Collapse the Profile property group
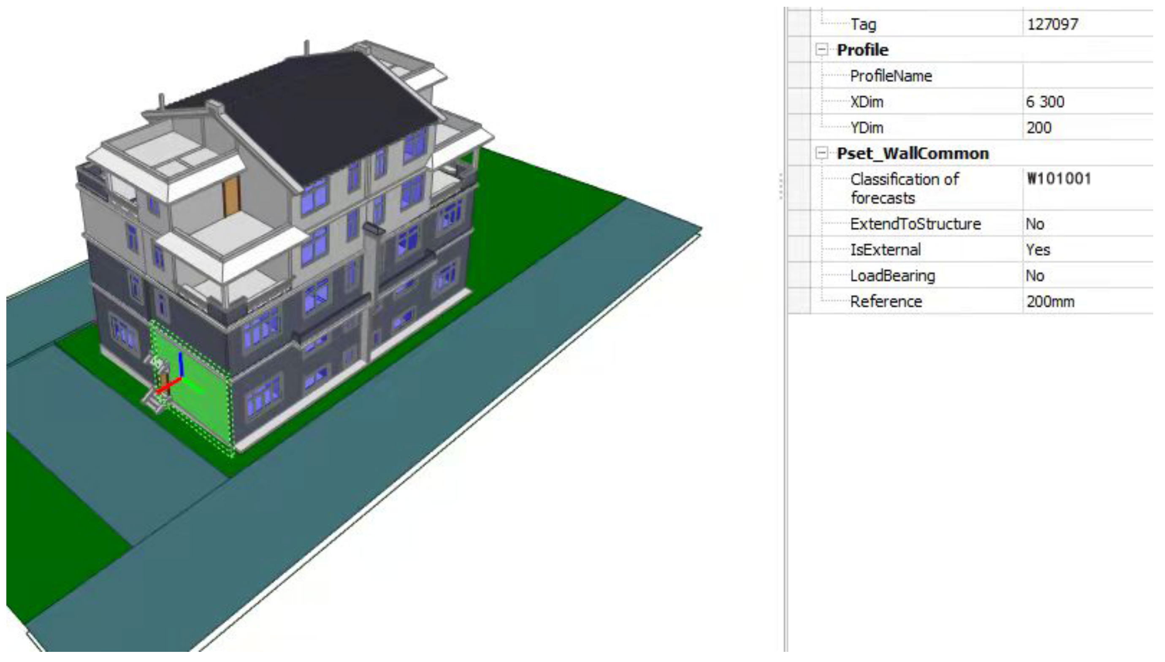The width and height of the screenshot is (1165, 662). tap(821, 49)
